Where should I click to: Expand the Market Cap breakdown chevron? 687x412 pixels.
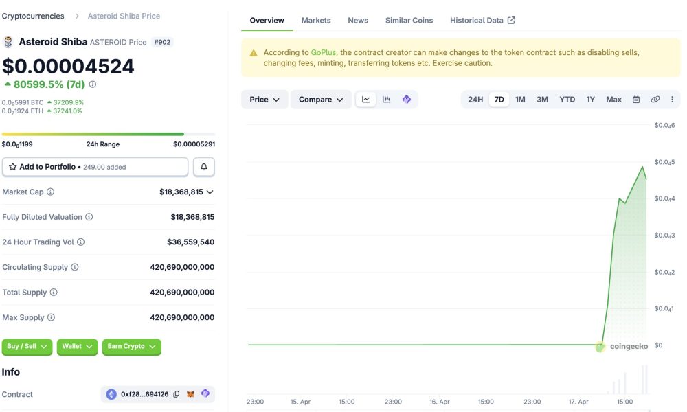(210, 192)
